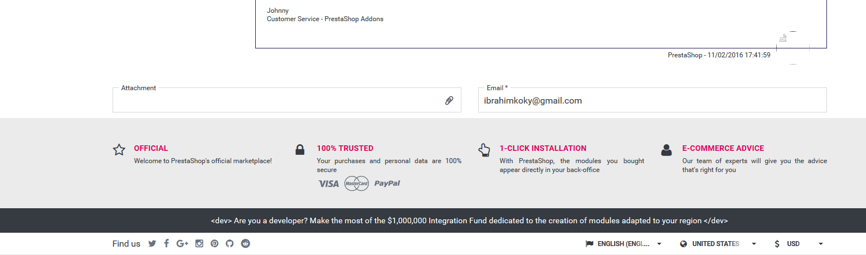Focus the Email input field
The height and width of the screenshot is (255, 866).
tap(652, 101)
